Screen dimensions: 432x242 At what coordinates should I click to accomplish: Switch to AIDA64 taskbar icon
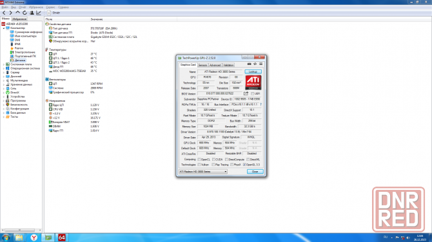[x=62, y=237]
